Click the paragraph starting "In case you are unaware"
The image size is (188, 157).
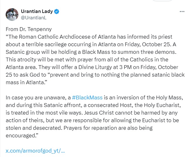click(94, 116)
